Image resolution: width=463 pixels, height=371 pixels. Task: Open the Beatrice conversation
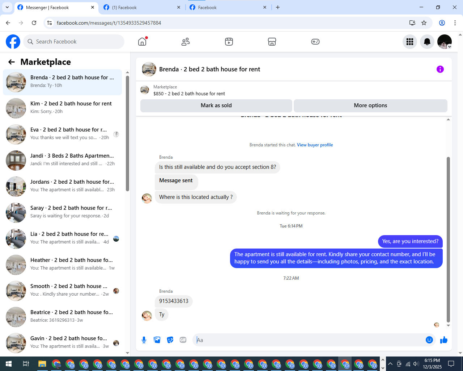[x=62, y=317]
